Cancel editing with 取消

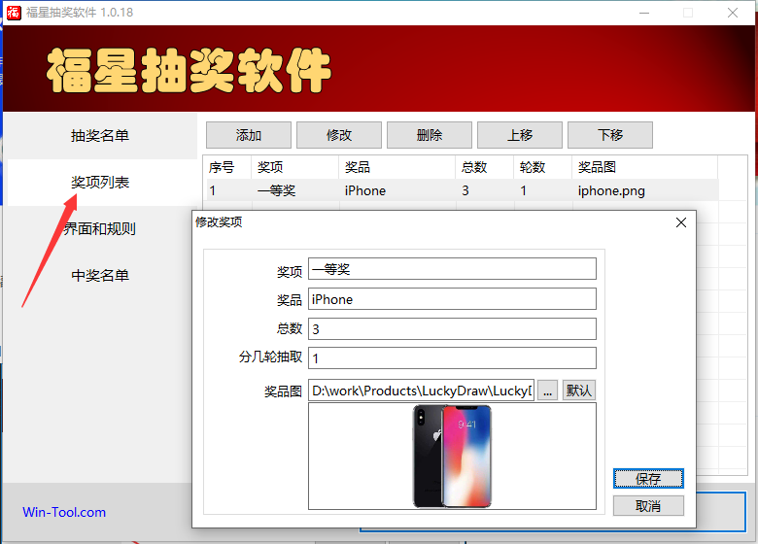click(x=648, y=506)
